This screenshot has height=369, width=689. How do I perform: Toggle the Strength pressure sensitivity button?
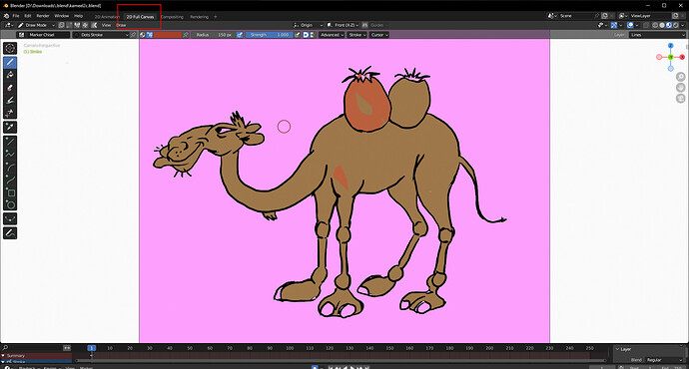pyautogui.click(x=297, y=35)
